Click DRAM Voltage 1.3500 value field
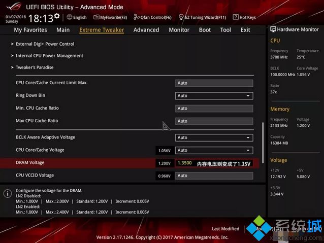Screen dimensions: 324x243 tap(214, 163)
